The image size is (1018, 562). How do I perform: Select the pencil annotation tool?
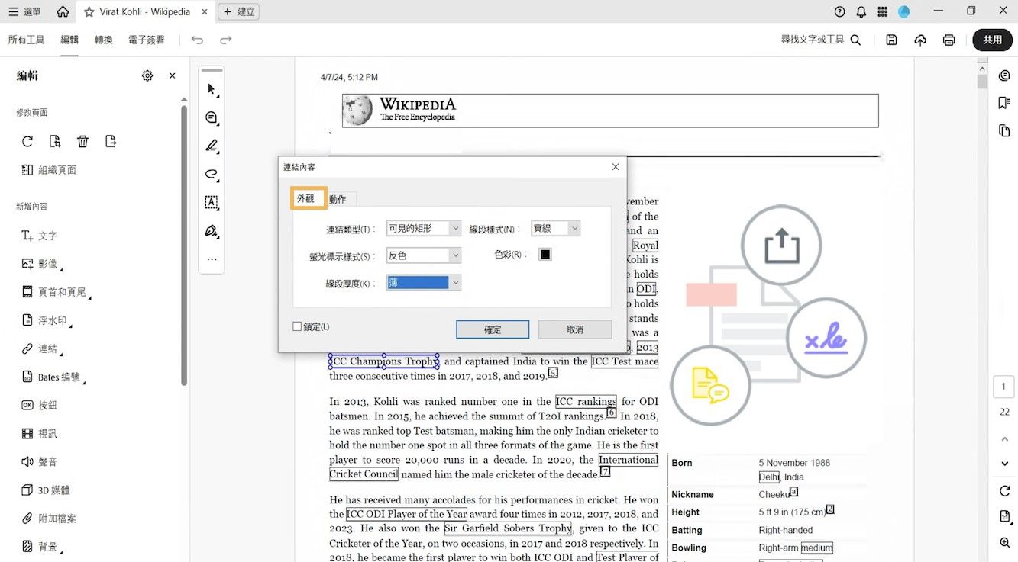tap(211, 146)
